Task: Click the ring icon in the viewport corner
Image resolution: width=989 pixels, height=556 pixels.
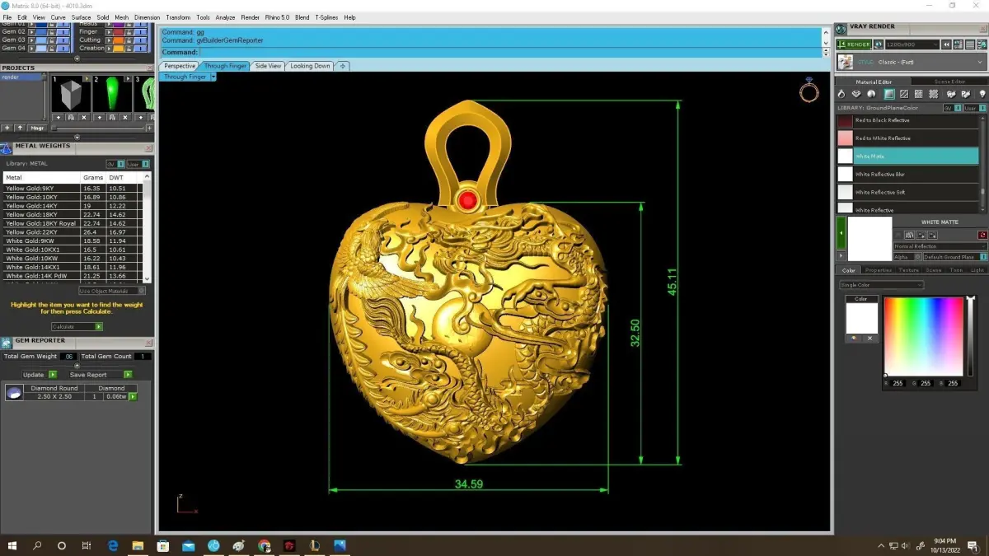Action: coord(809,91)
